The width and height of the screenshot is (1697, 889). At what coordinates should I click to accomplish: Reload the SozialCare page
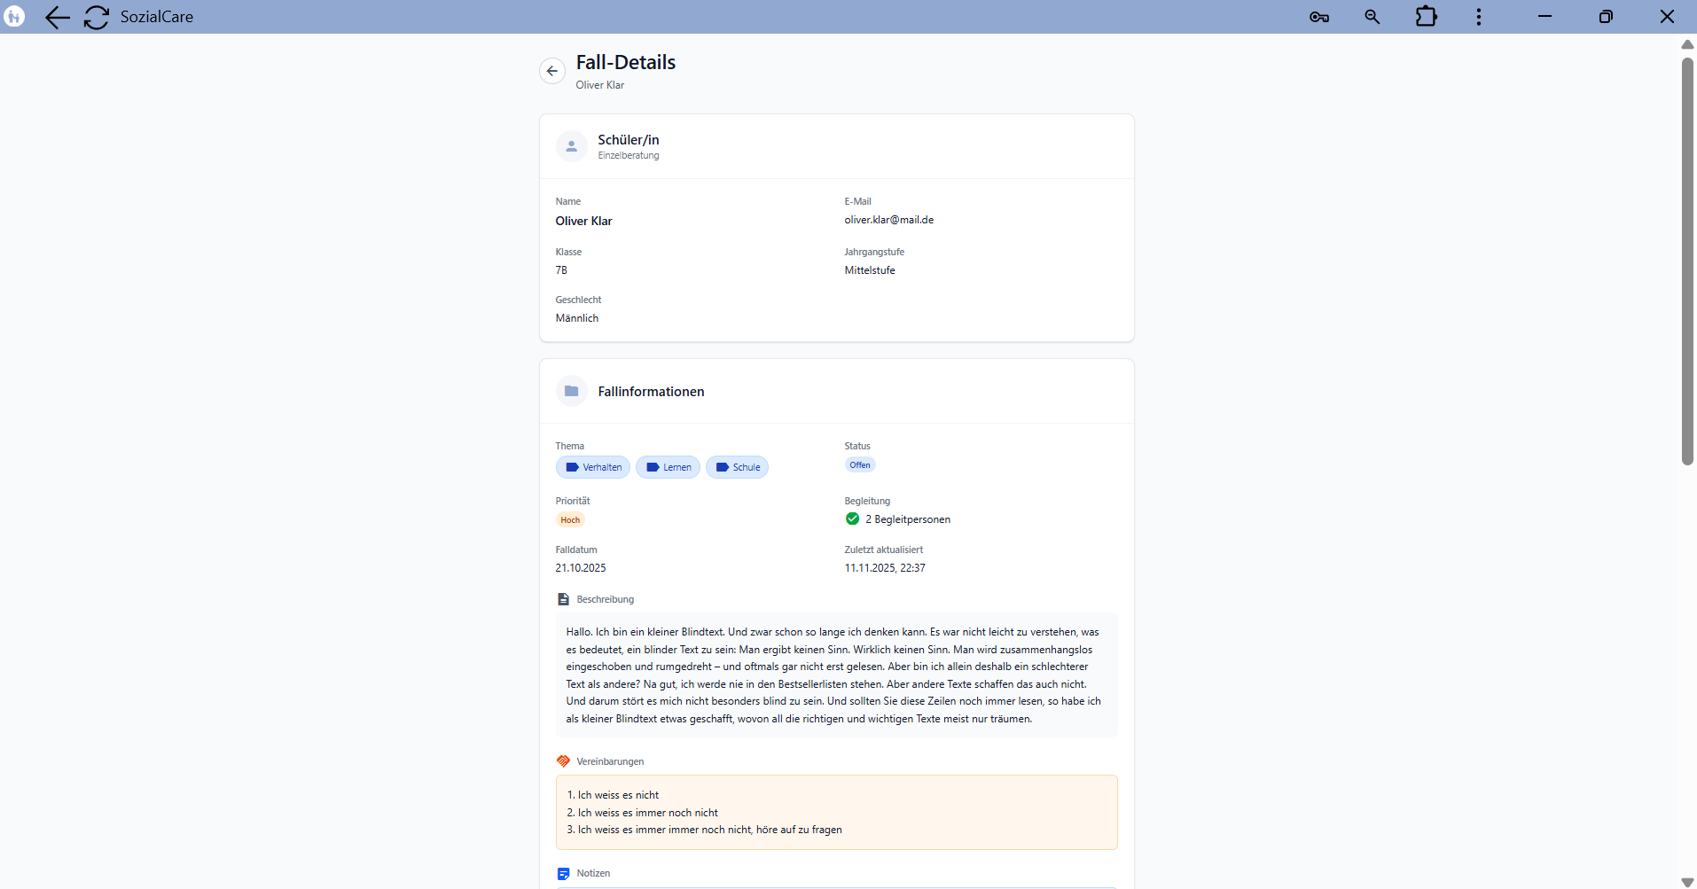coord(96,17)
